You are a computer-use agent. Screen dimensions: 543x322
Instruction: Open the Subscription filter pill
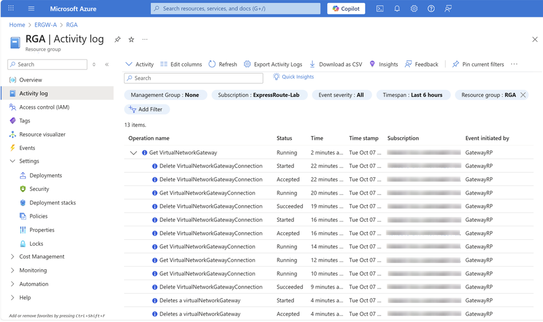pyautogui.click(x=259, y=95)
